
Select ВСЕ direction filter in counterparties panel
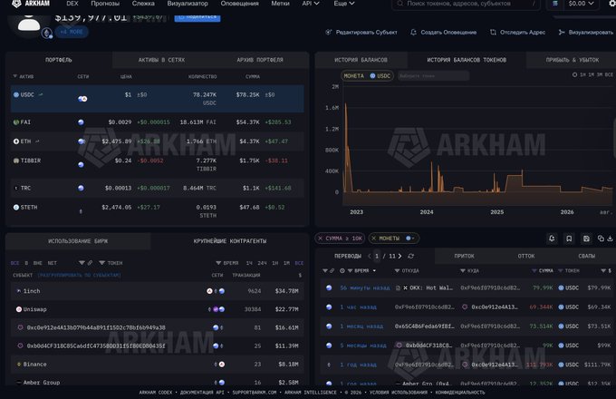click(14, 263)
